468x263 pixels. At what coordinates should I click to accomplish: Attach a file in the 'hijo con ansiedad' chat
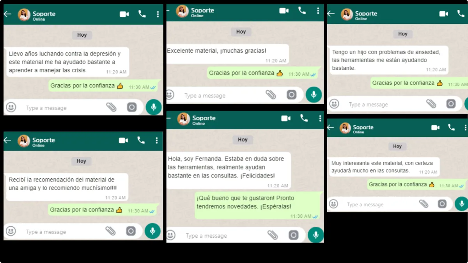[431, 104]
